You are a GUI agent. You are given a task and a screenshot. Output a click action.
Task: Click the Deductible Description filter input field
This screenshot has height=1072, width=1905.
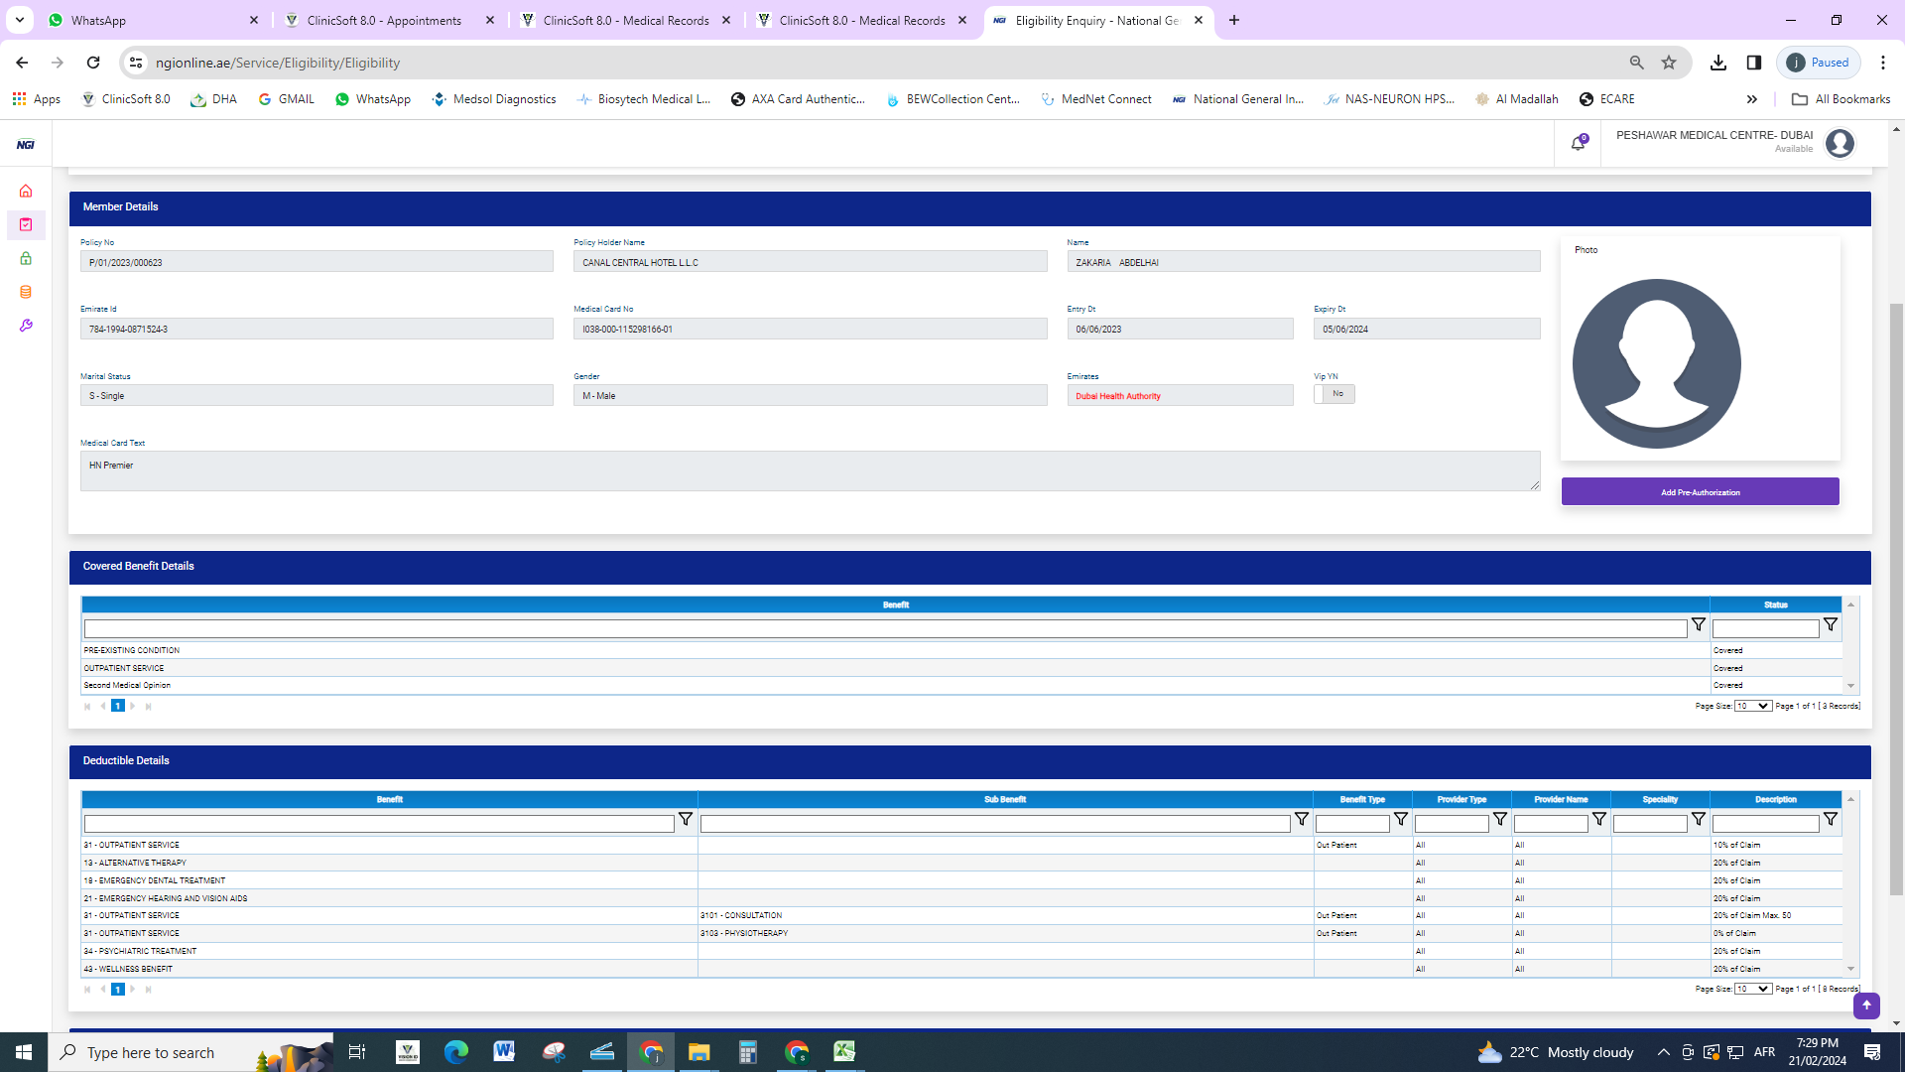pos(1765,824)
